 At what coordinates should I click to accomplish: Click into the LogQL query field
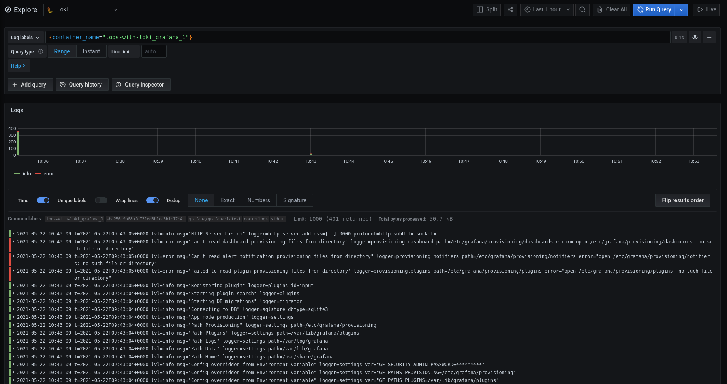[x=358, y=37]
